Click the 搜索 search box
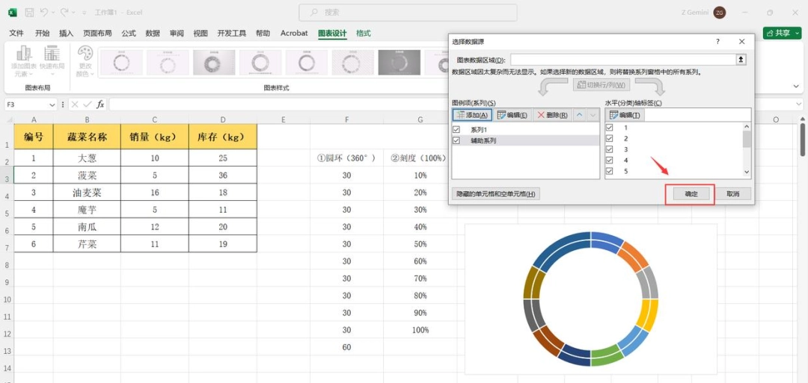Viewport: 808px width, 383px height. pos(408,13)
